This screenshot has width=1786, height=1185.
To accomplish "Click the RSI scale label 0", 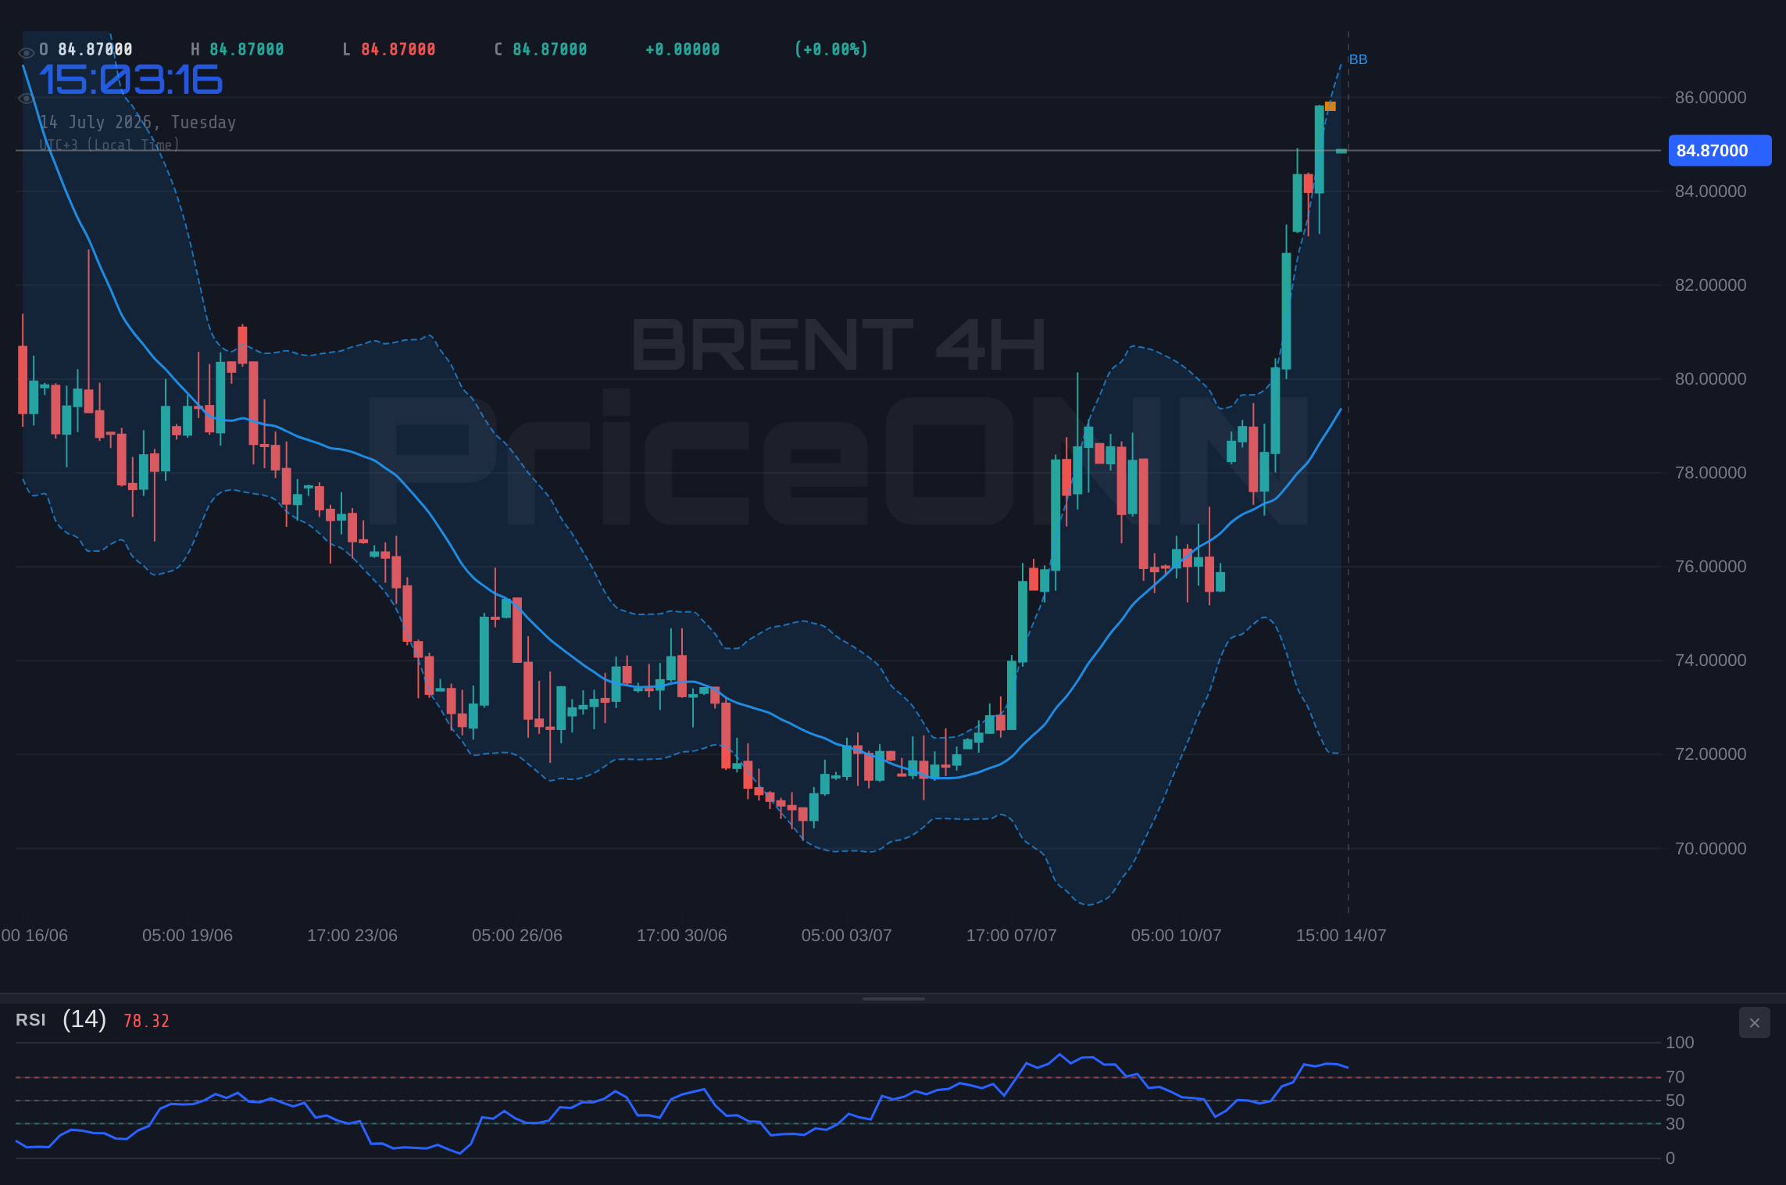I will point(1670,1158).
